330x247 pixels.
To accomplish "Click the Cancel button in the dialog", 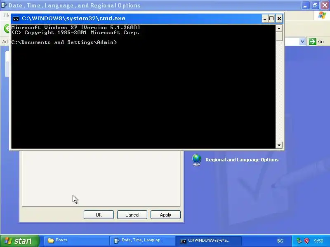I will click(132, 214).
